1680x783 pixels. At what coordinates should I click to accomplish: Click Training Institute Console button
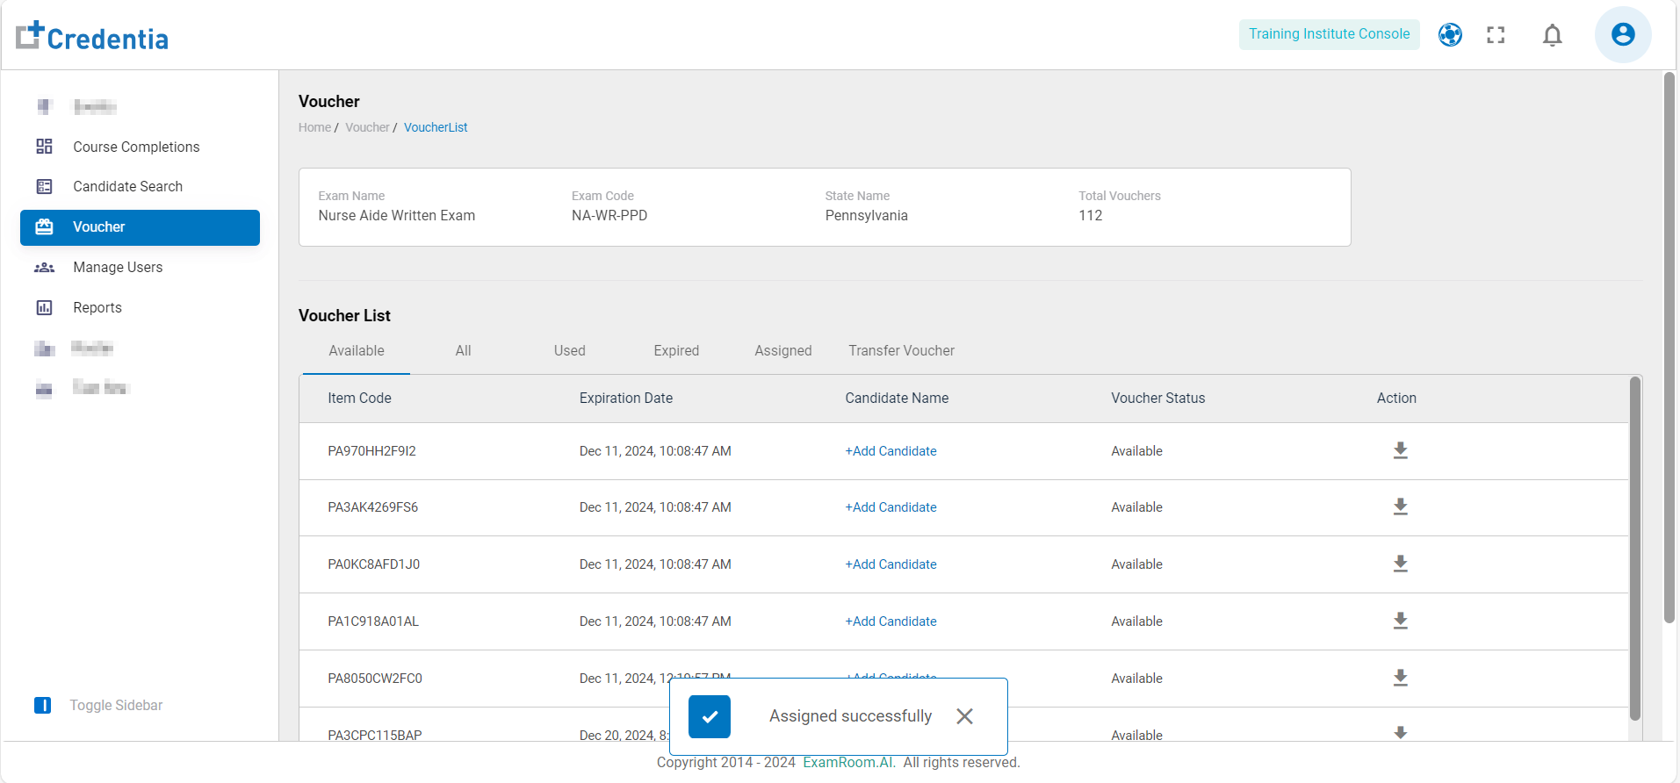point(1329,34)
